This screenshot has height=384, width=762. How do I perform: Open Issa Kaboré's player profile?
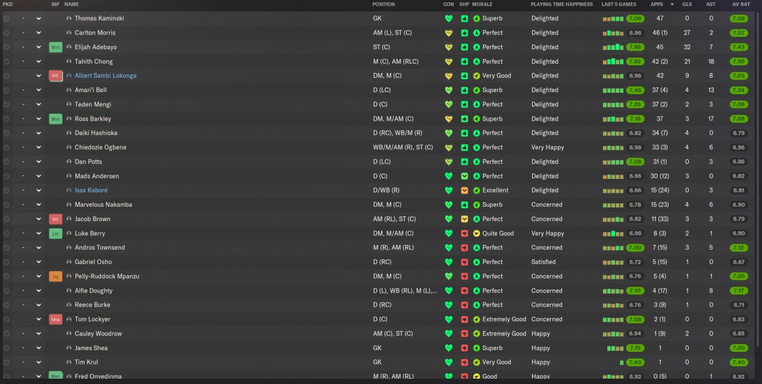[91, 190]
